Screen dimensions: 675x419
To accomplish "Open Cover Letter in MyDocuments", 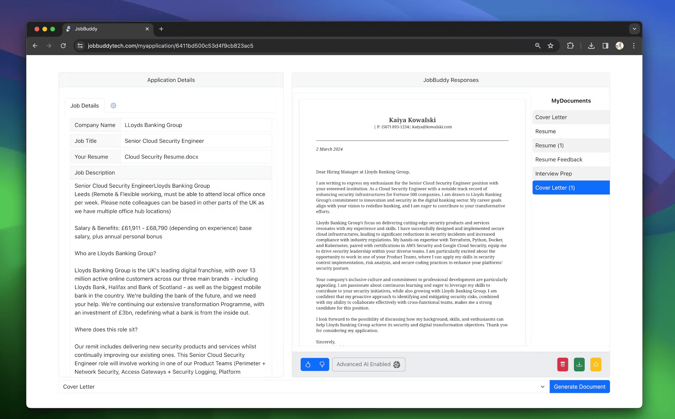I will click(x=571, y=117).
